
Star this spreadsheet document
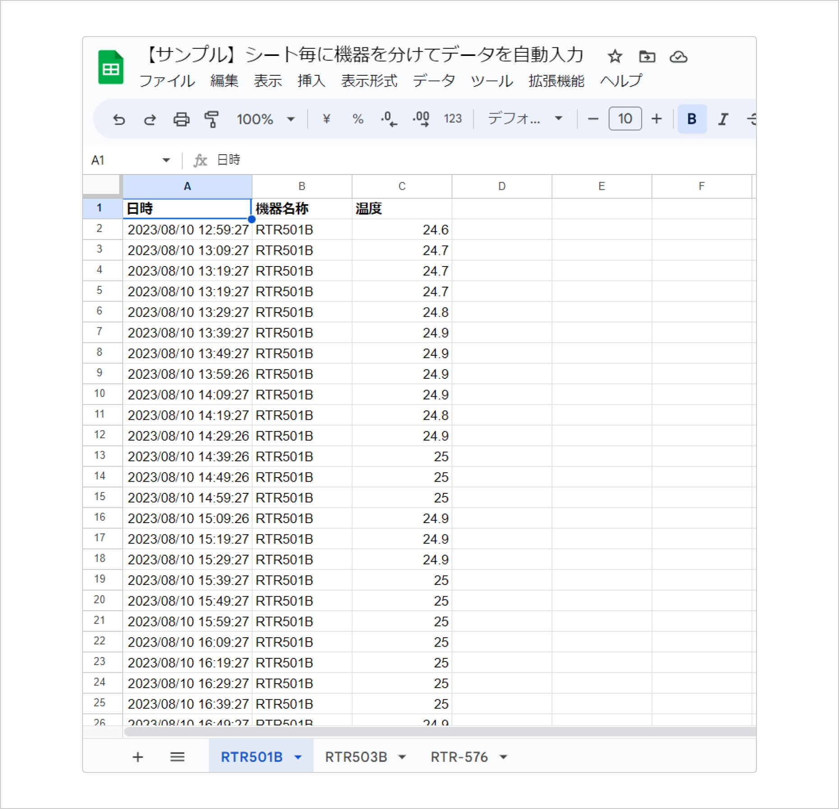614,57
